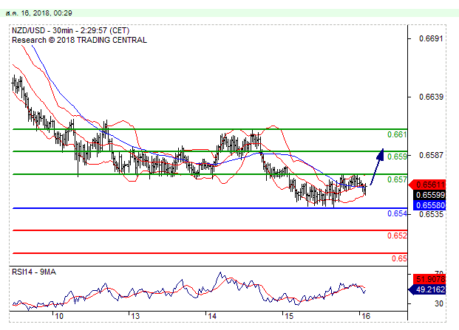459x330 pixels.
Task: Click the black 0.65599 current price tag
Action: [x=429, y=195]
